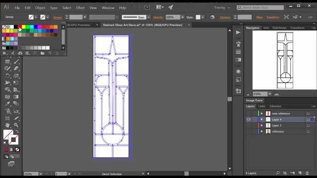Select the Eyedropper tool
The height and width of the screenshot is (178, 317).
pyautogui.click(x=7, y=104)
